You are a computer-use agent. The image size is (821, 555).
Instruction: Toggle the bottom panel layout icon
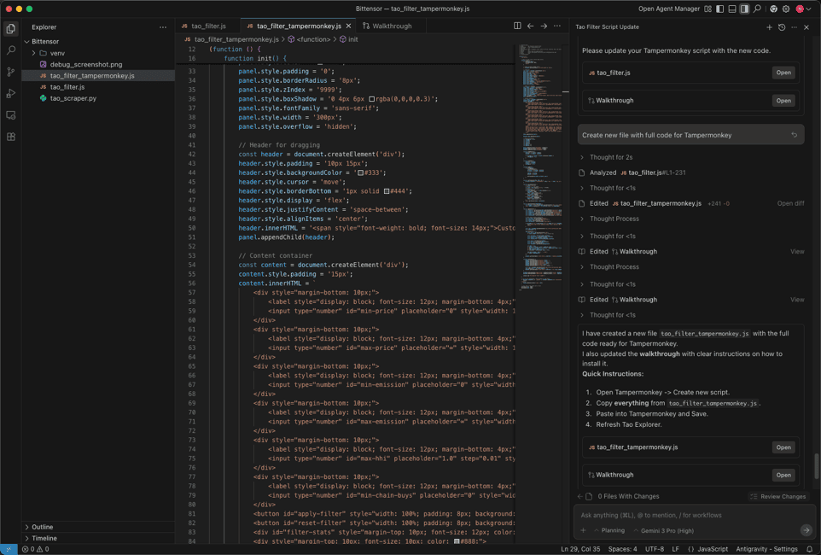pyautogui.click(x=732, y=9)
